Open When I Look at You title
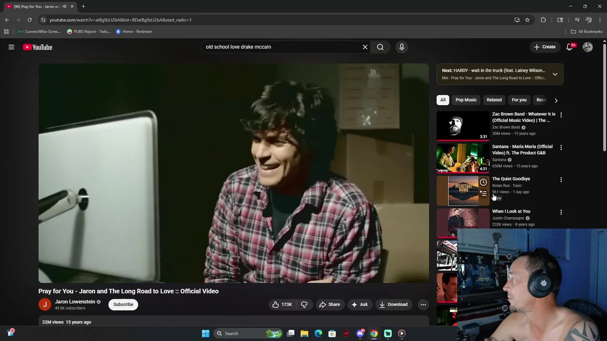The width and height of the screenshot is (607, 341). pos(511,212)
